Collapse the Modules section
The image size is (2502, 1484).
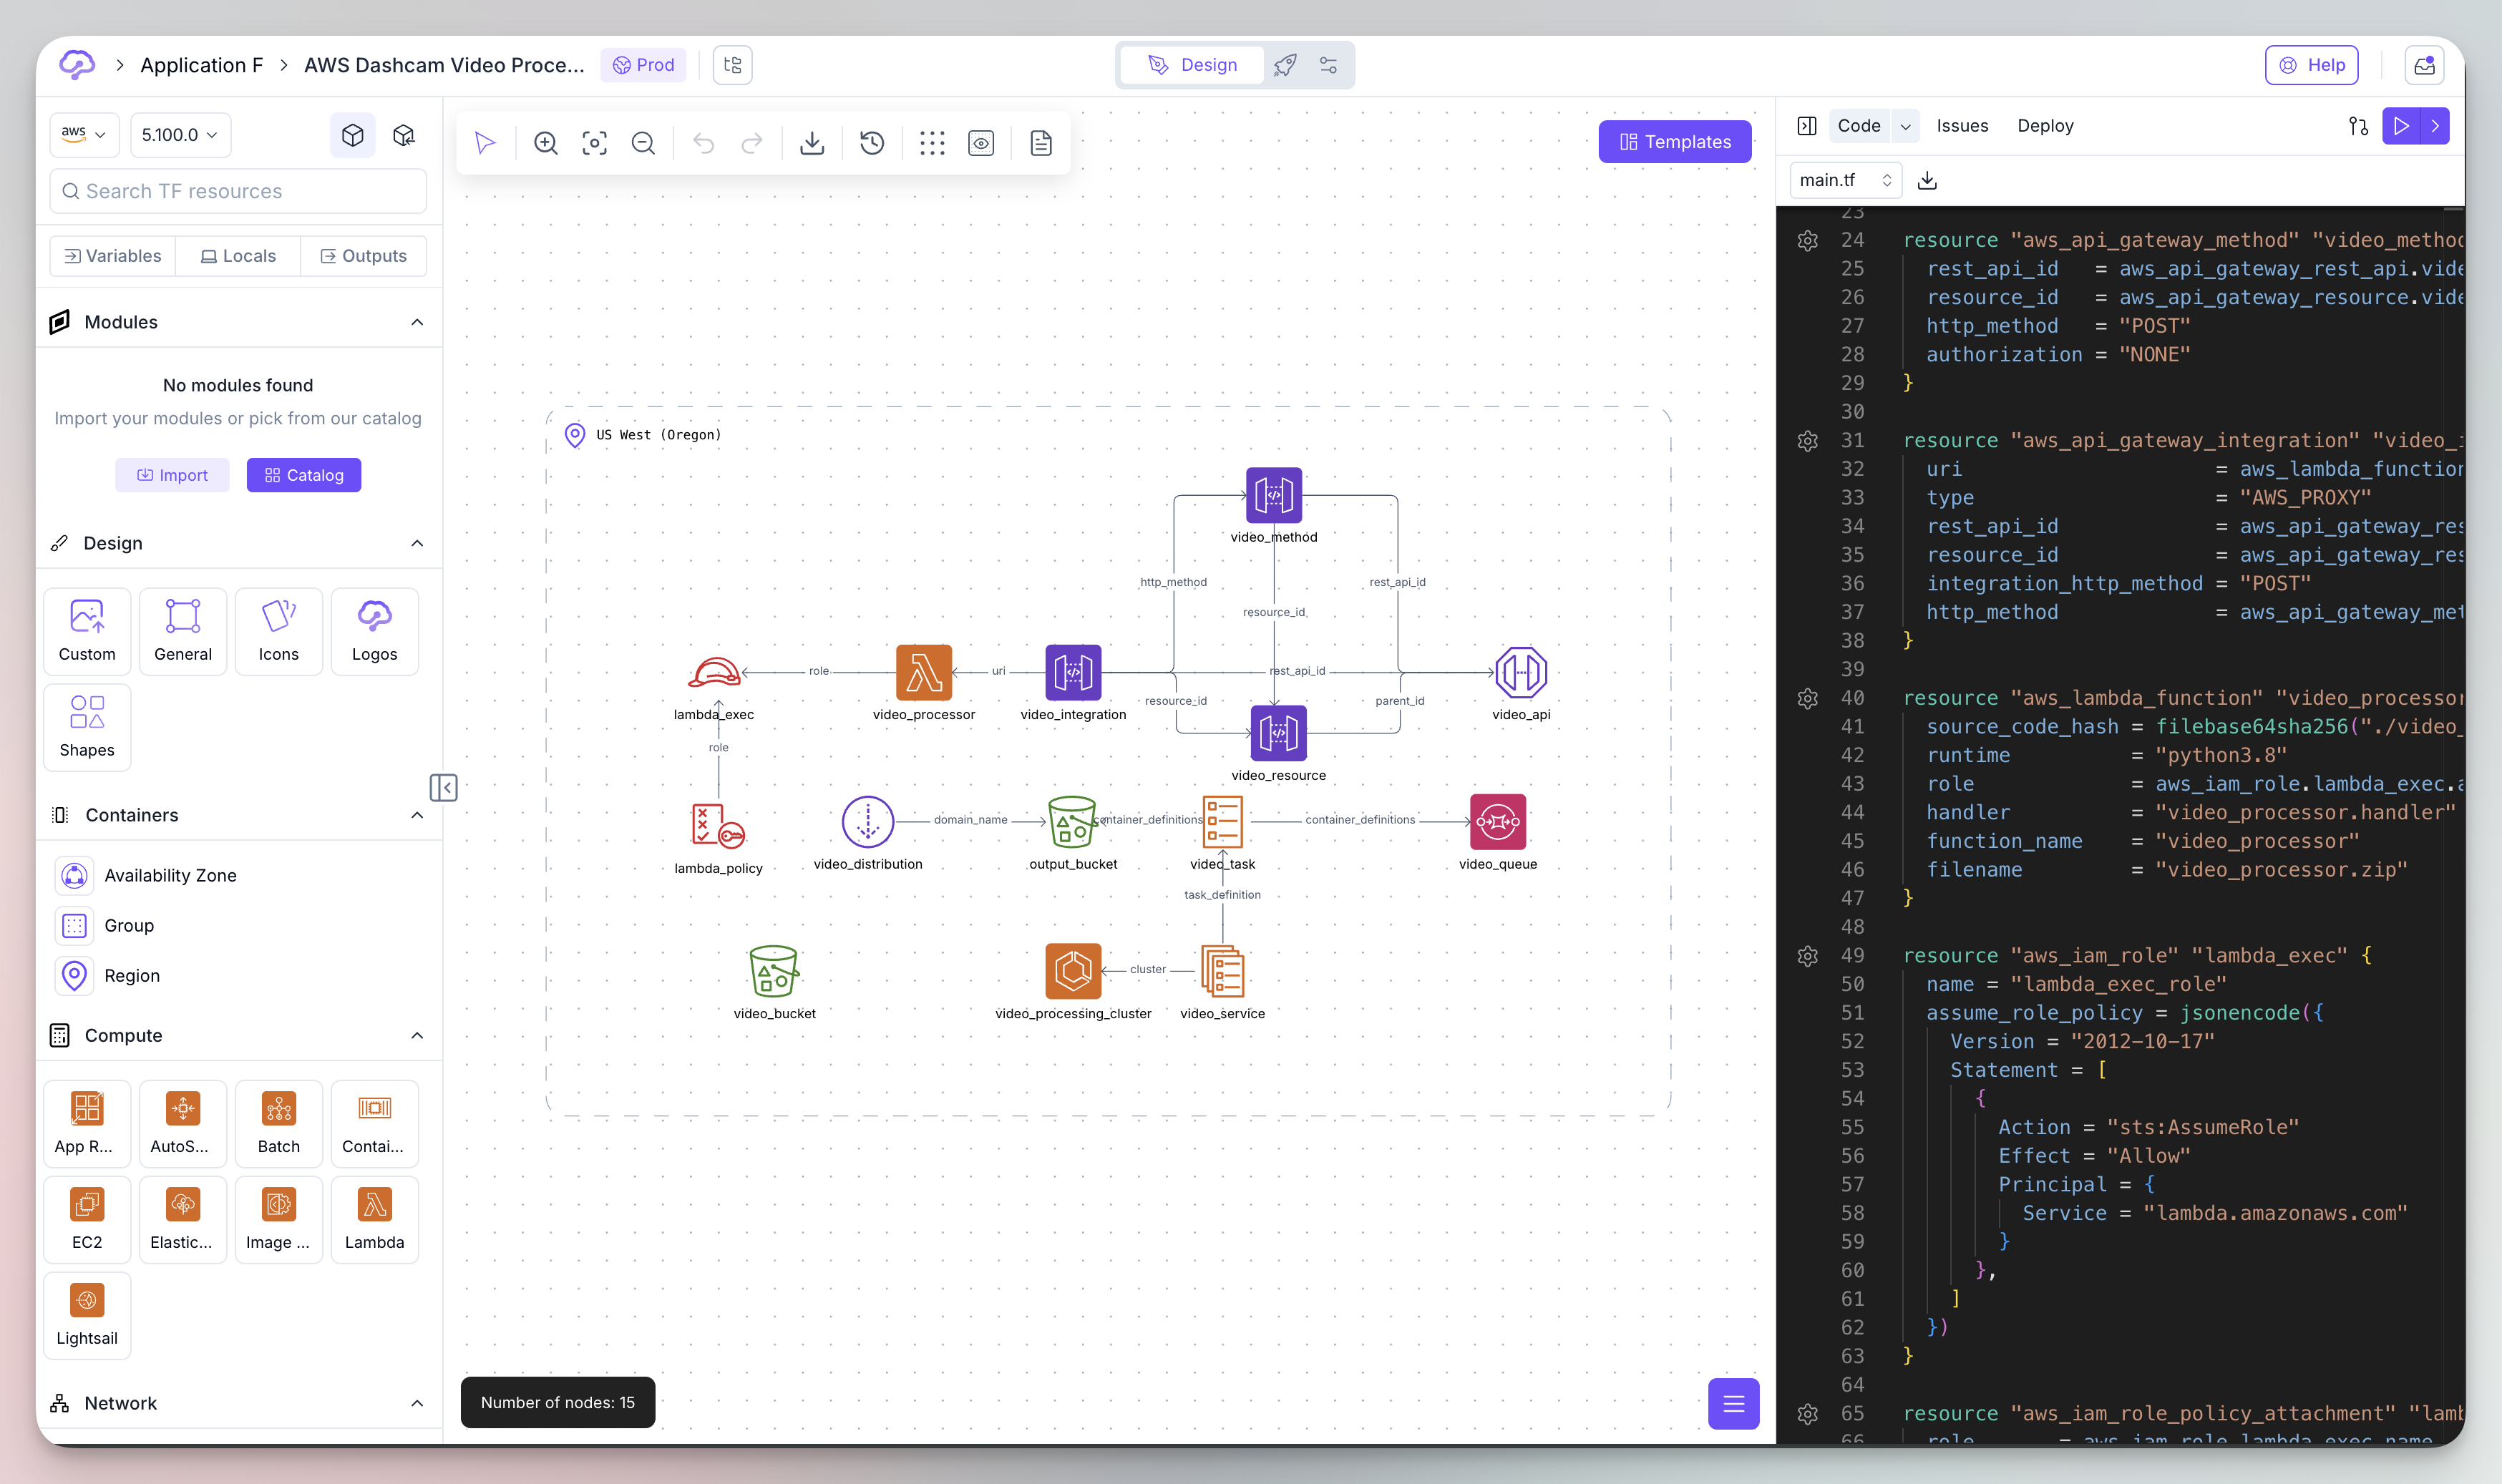[x=417, y=321]
